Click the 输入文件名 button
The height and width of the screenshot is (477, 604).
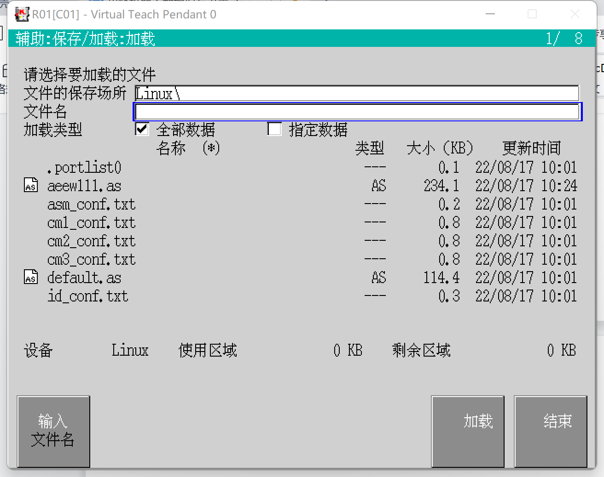pyautogui.click(x=53, y=431)
